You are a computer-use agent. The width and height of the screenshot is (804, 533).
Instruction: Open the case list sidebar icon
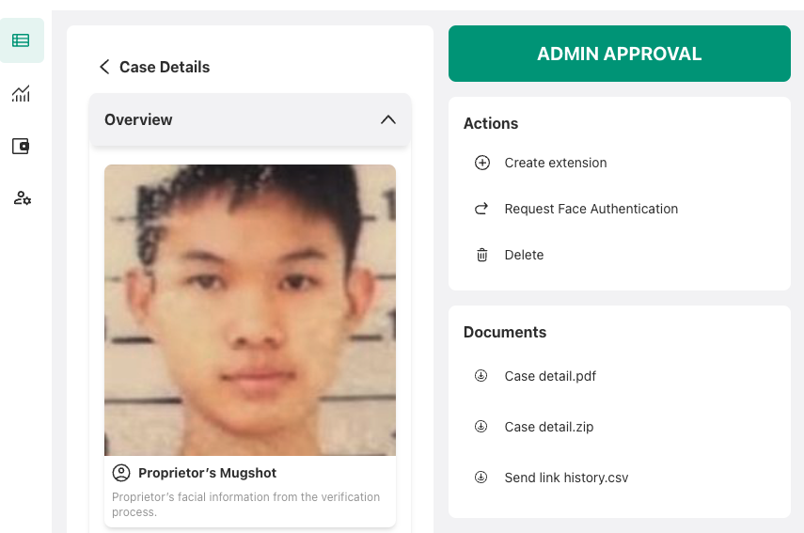(x=21, y=40)
